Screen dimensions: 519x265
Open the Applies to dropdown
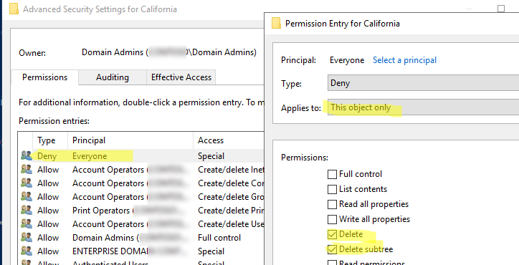pyautogui.click(x=423, y=107)
